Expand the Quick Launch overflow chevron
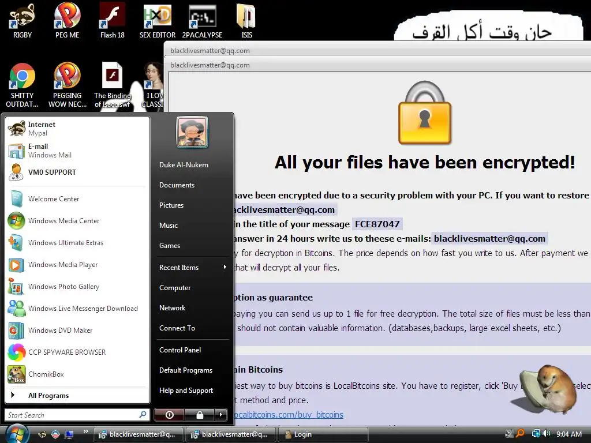The width and height of the screenshot is (591, 443). click(85, 431)
